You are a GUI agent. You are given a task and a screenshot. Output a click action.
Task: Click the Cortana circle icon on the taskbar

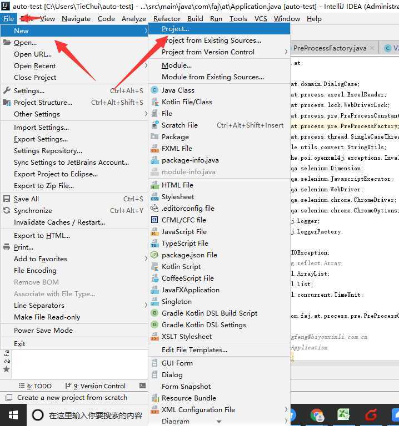point(38,415)
